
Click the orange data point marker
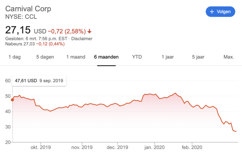13,100
